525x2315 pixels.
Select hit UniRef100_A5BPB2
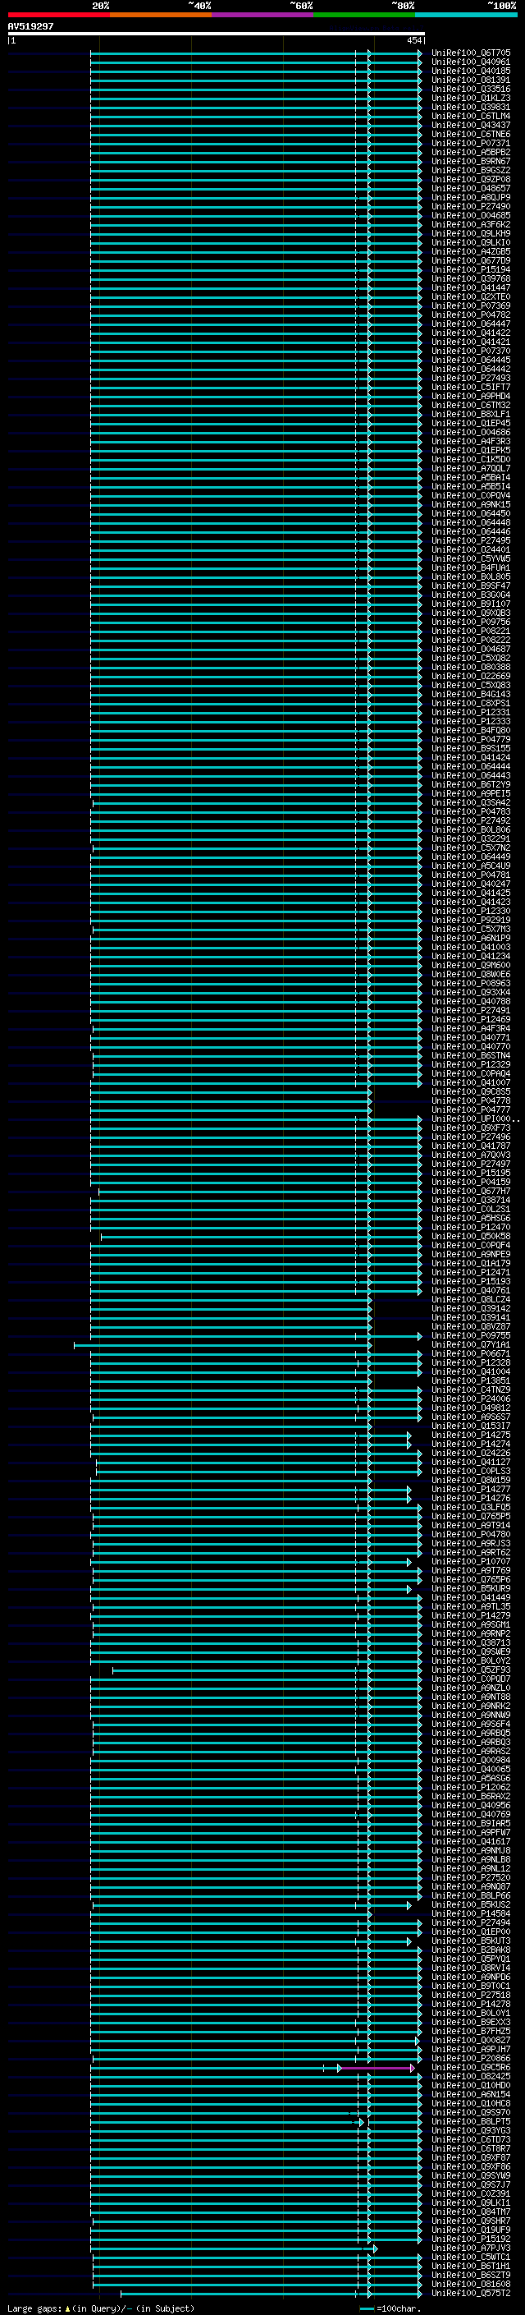[x=471, y=152]
